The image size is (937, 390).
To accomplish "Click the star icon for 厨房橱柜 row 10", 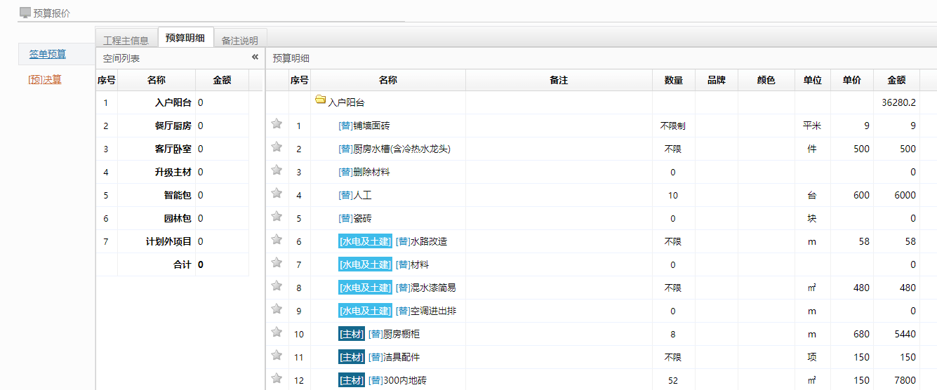I will (277, 332).
